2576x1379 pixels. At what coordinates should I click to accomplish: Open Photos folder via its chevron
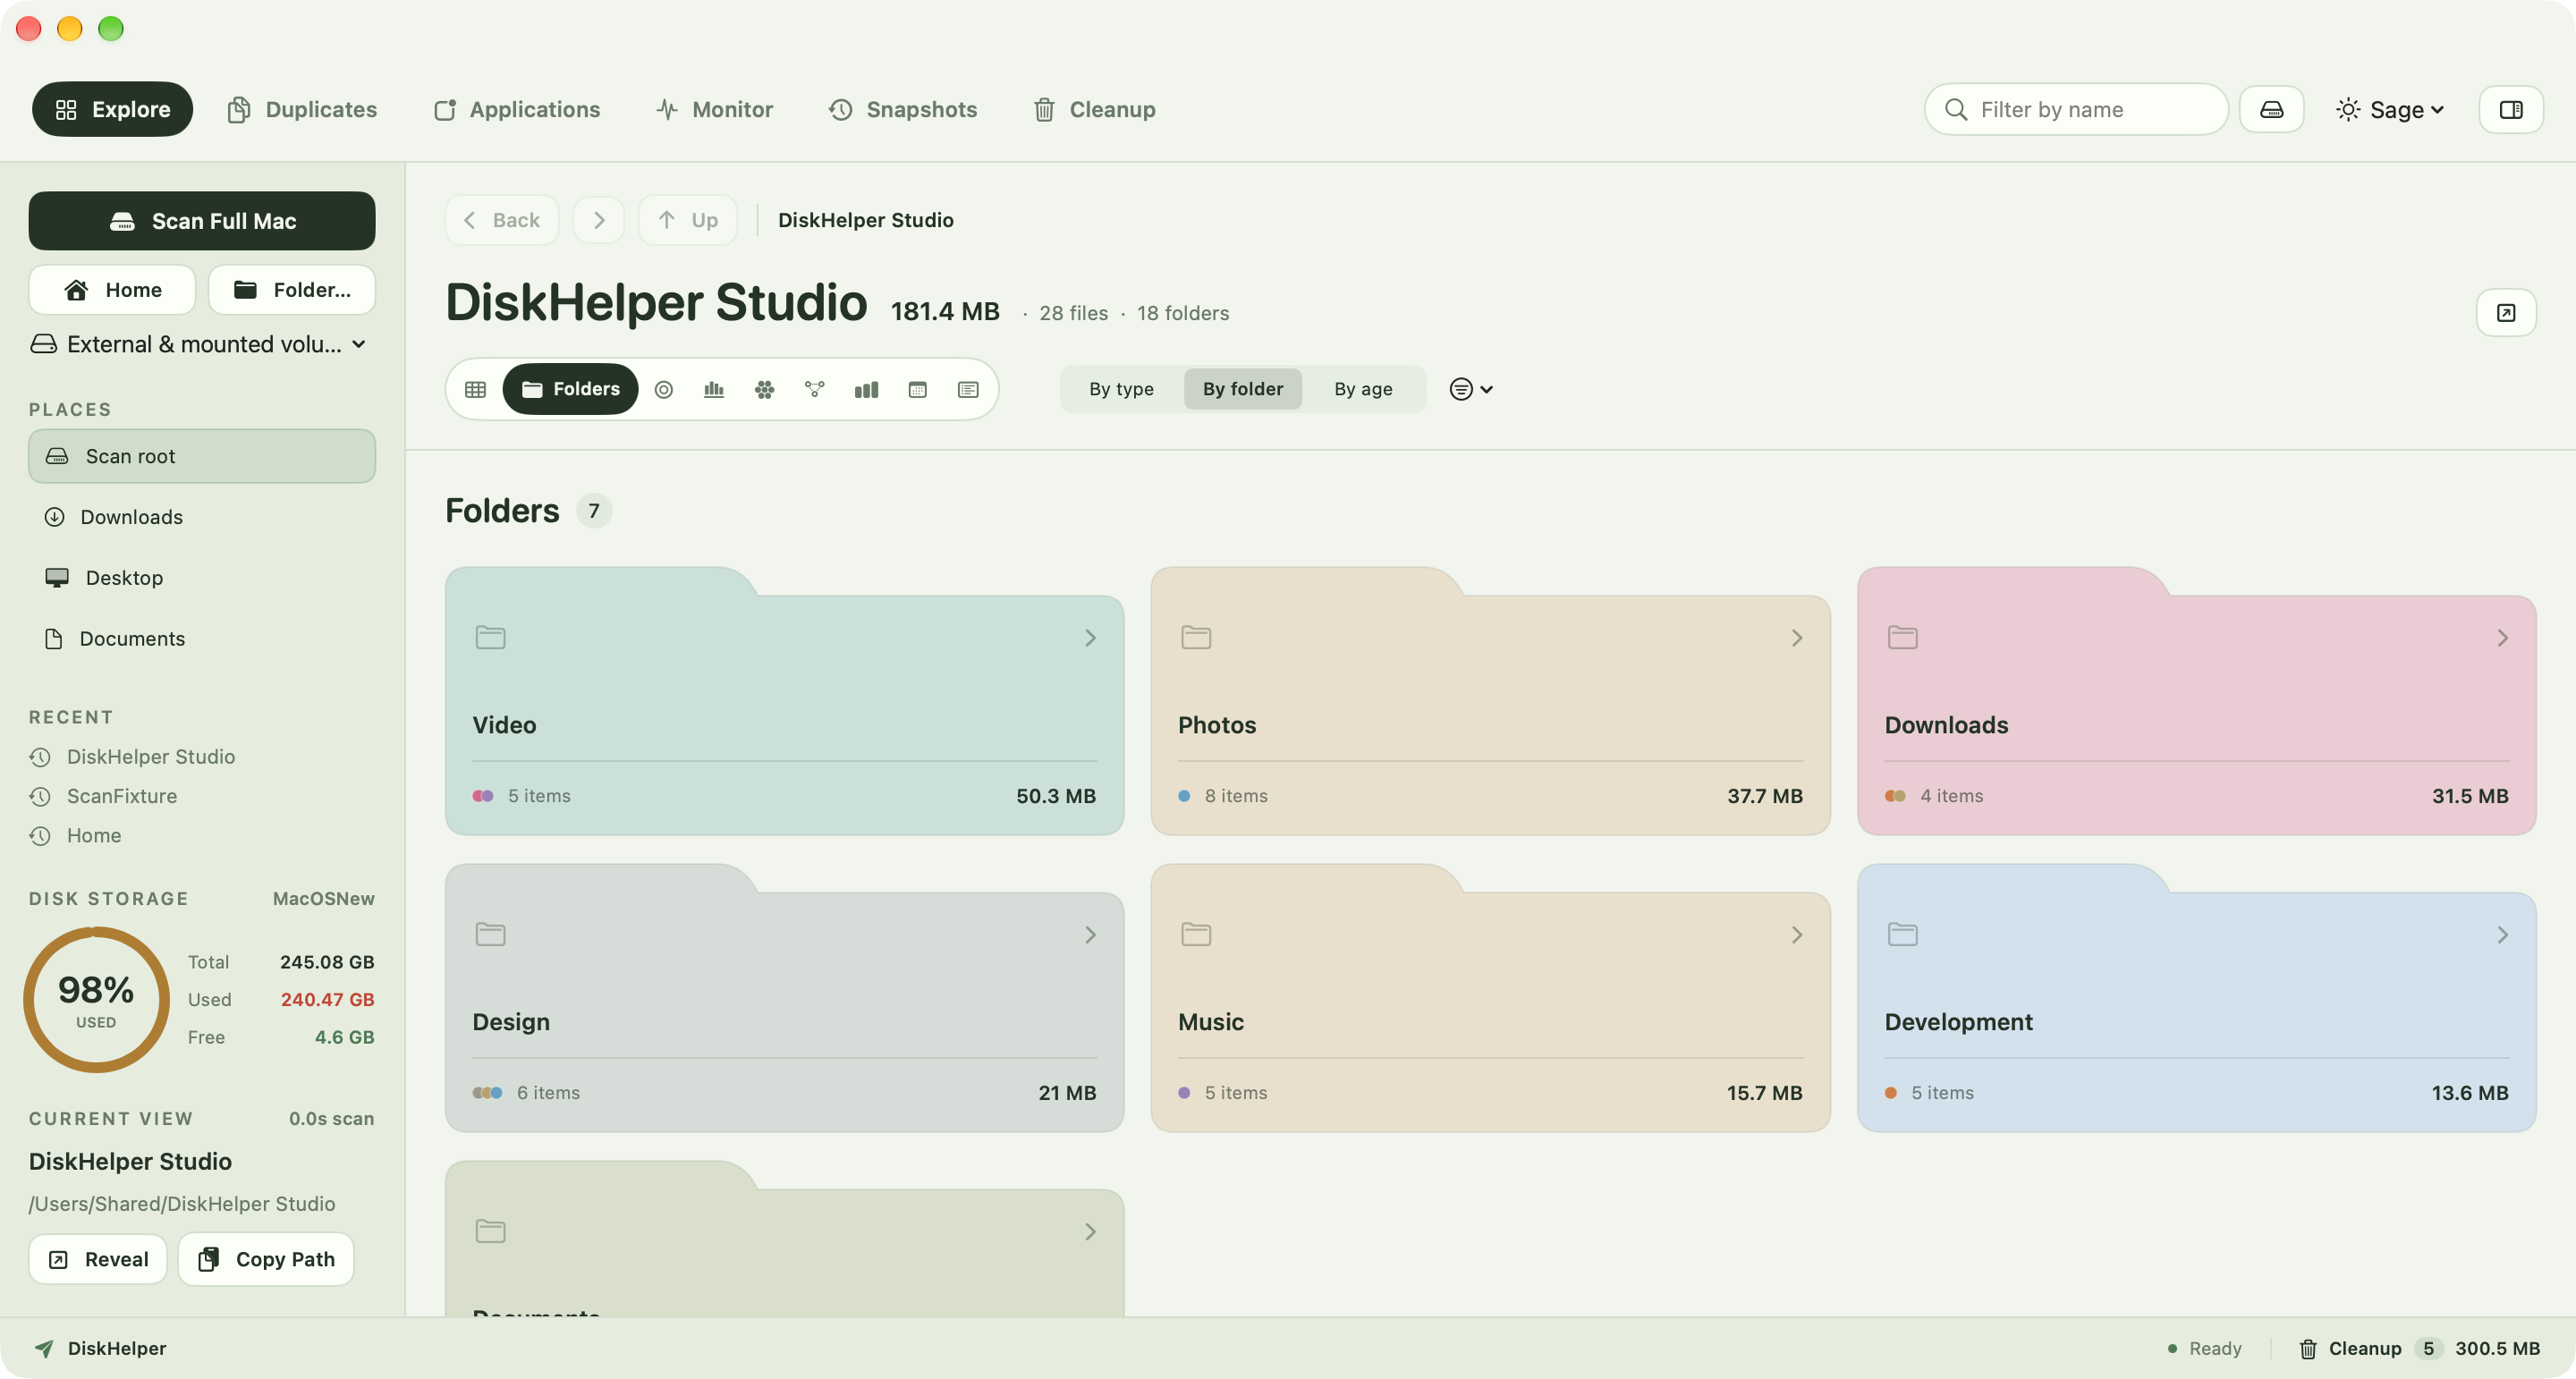(1796, 637)
